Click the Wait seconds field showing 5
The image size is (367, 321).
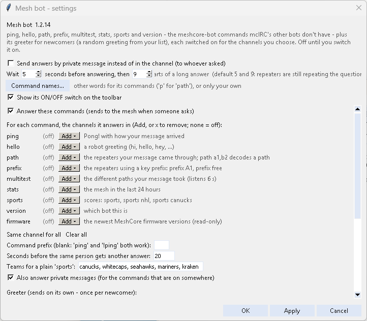pos(28,74)
